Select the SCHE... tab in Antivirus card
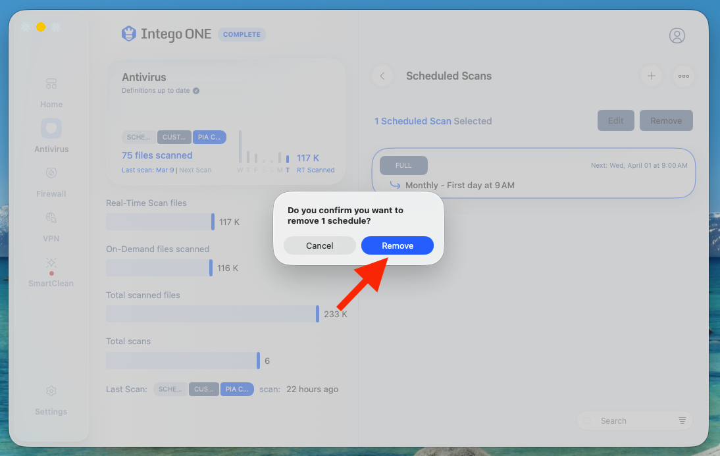 point(138,138)
